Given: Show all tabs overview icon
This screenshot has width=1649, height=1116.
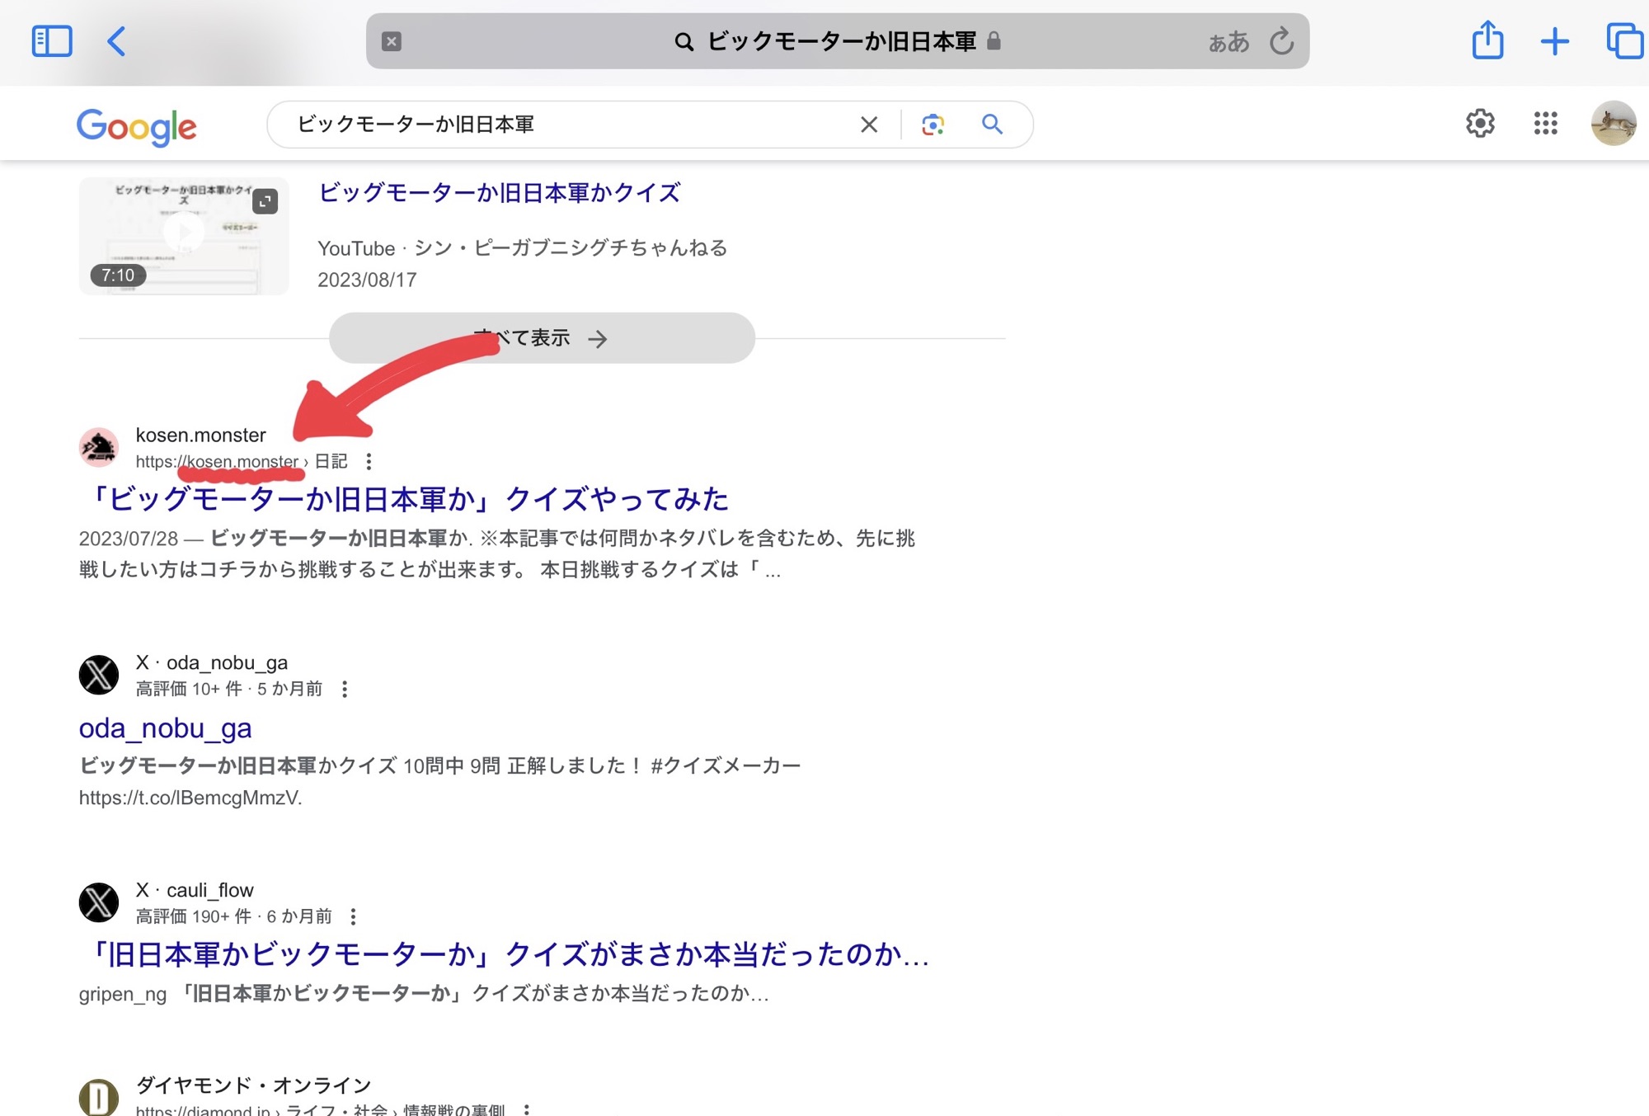Looking at the screenshot, I should pos(1624,41).
